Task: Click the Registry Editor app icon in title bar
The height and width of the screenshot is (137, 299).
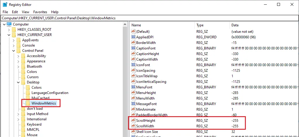Action: coord(5,5)
